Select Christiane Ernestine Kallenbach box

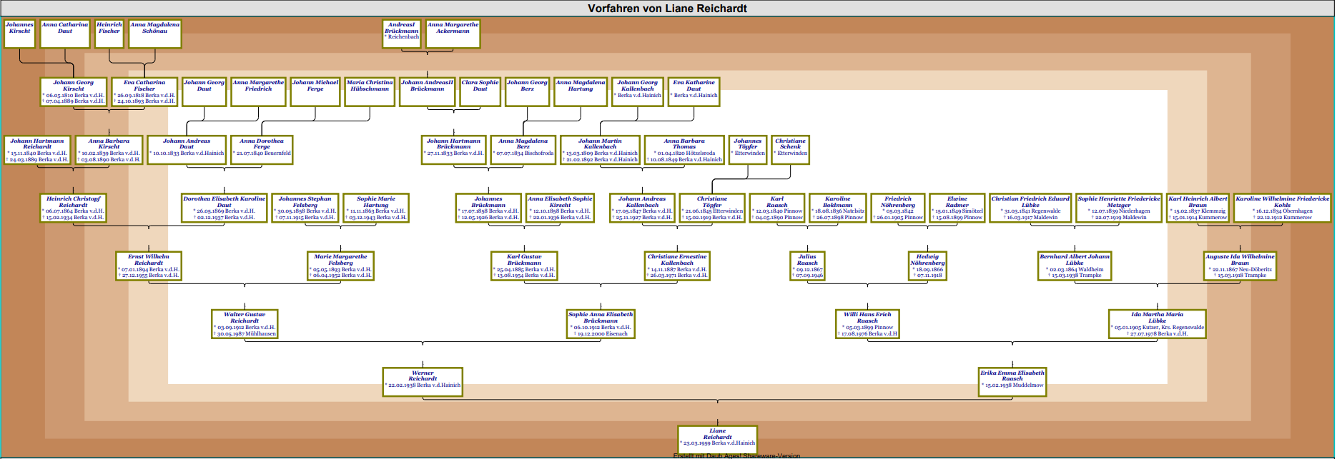pos(677,266)
